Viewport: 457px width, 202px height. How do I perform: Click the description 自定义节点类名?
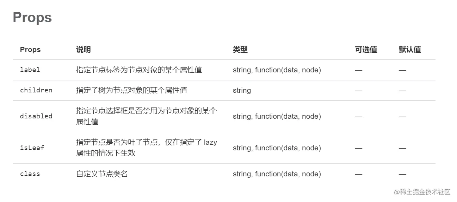pyautogui.click(x=102, y=174)
